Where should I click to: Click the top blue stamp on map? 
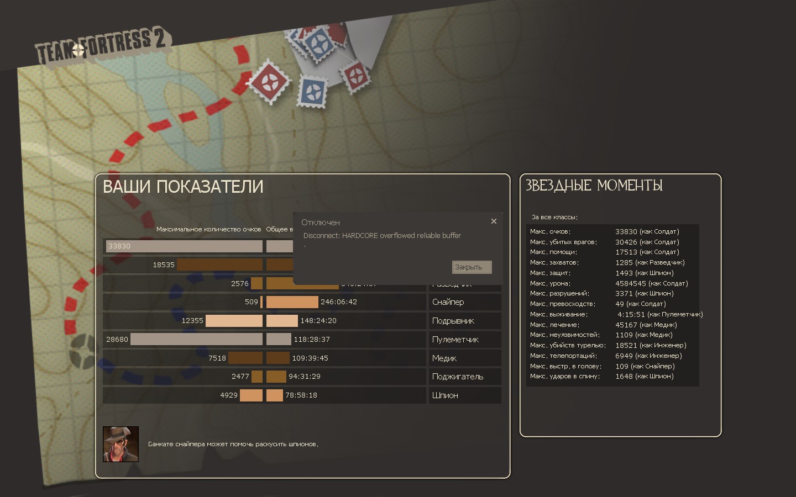(318, 43)
